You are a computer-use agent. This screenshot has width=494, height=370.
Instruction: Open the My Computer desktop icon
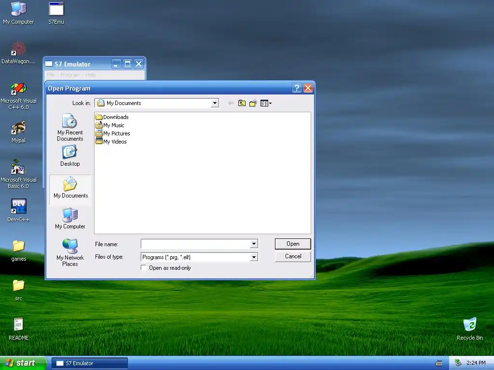tap(18, 13)
